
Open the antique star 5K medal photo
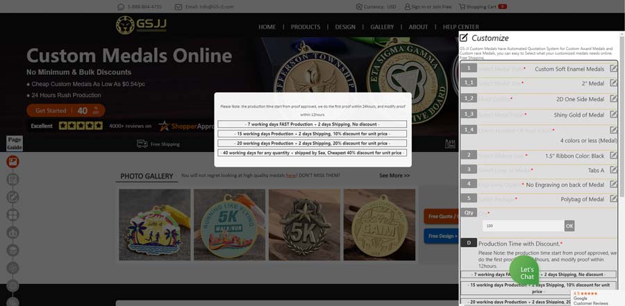[305, 225]
